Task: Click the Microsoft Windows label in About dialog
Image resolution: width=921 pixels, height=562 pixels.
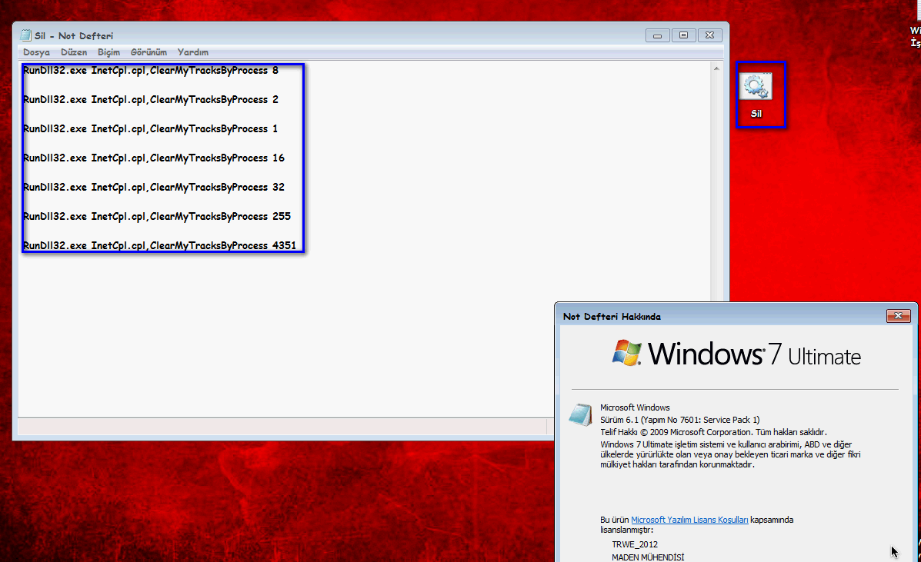Action: (635, 407)
